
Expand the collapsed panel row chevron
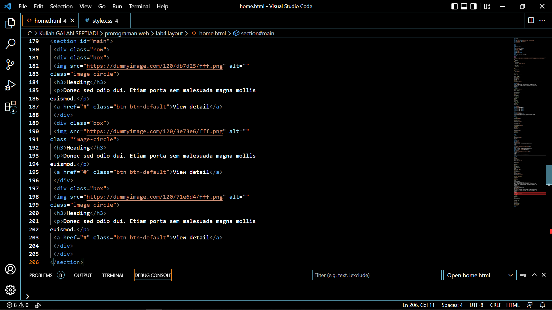pyautogui.click(x=28, y=296)
